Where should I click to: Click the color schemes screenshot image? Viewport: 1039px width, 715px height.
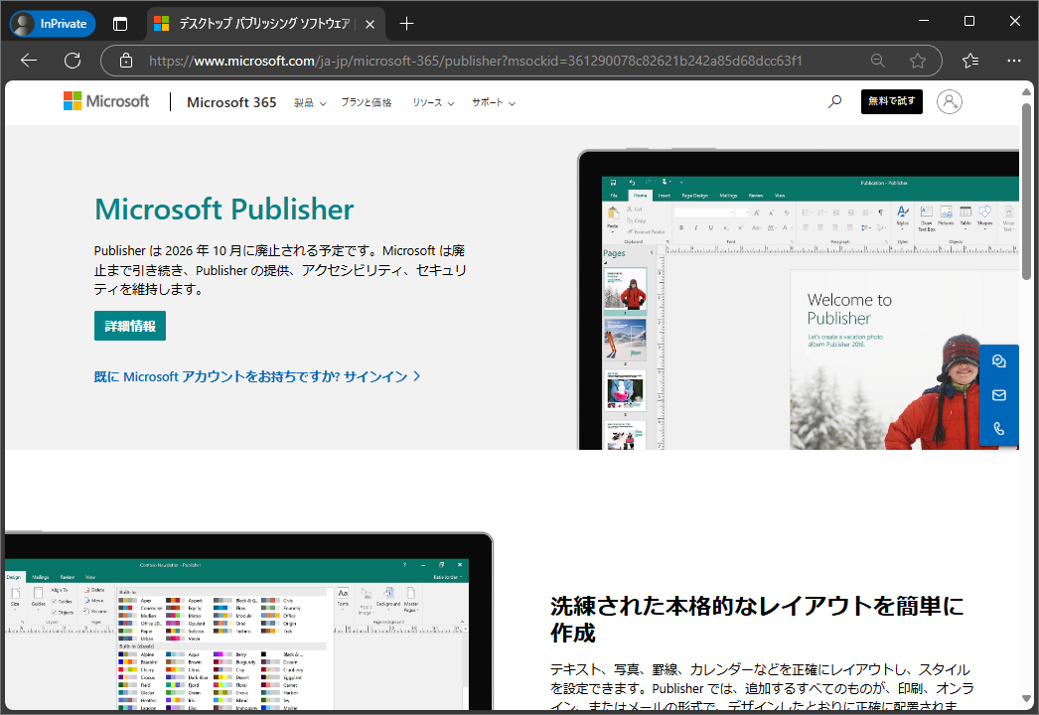point(249,621)
